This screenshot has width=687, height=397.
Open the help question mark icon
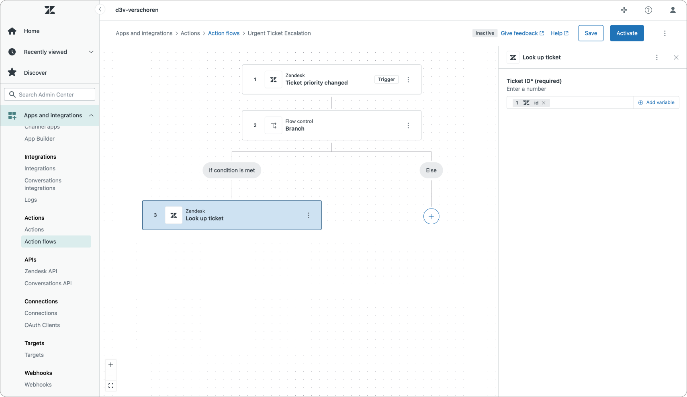[x=648, y=10]
